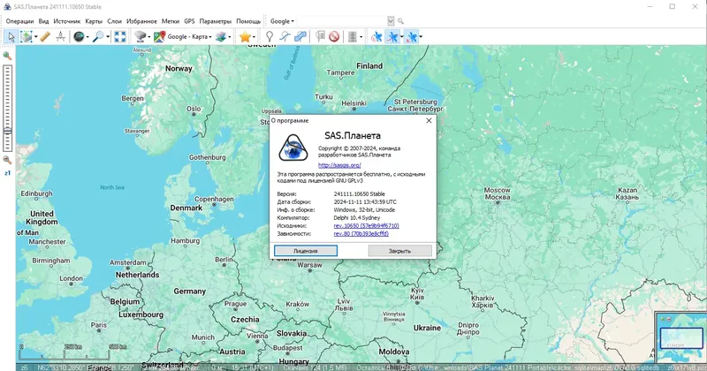
Task: Toggle hide all placemarks red icon
Action: [334, 36]
